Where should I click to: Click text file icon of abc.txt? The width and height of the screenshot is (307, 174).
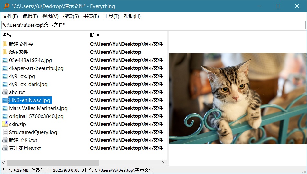[x=5, y=92]
